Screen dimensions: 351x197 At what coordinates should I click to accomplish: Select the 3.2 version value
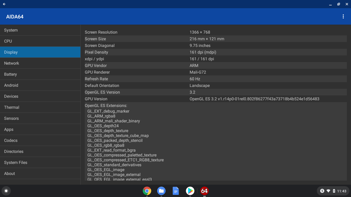click(x=192, y=92)
